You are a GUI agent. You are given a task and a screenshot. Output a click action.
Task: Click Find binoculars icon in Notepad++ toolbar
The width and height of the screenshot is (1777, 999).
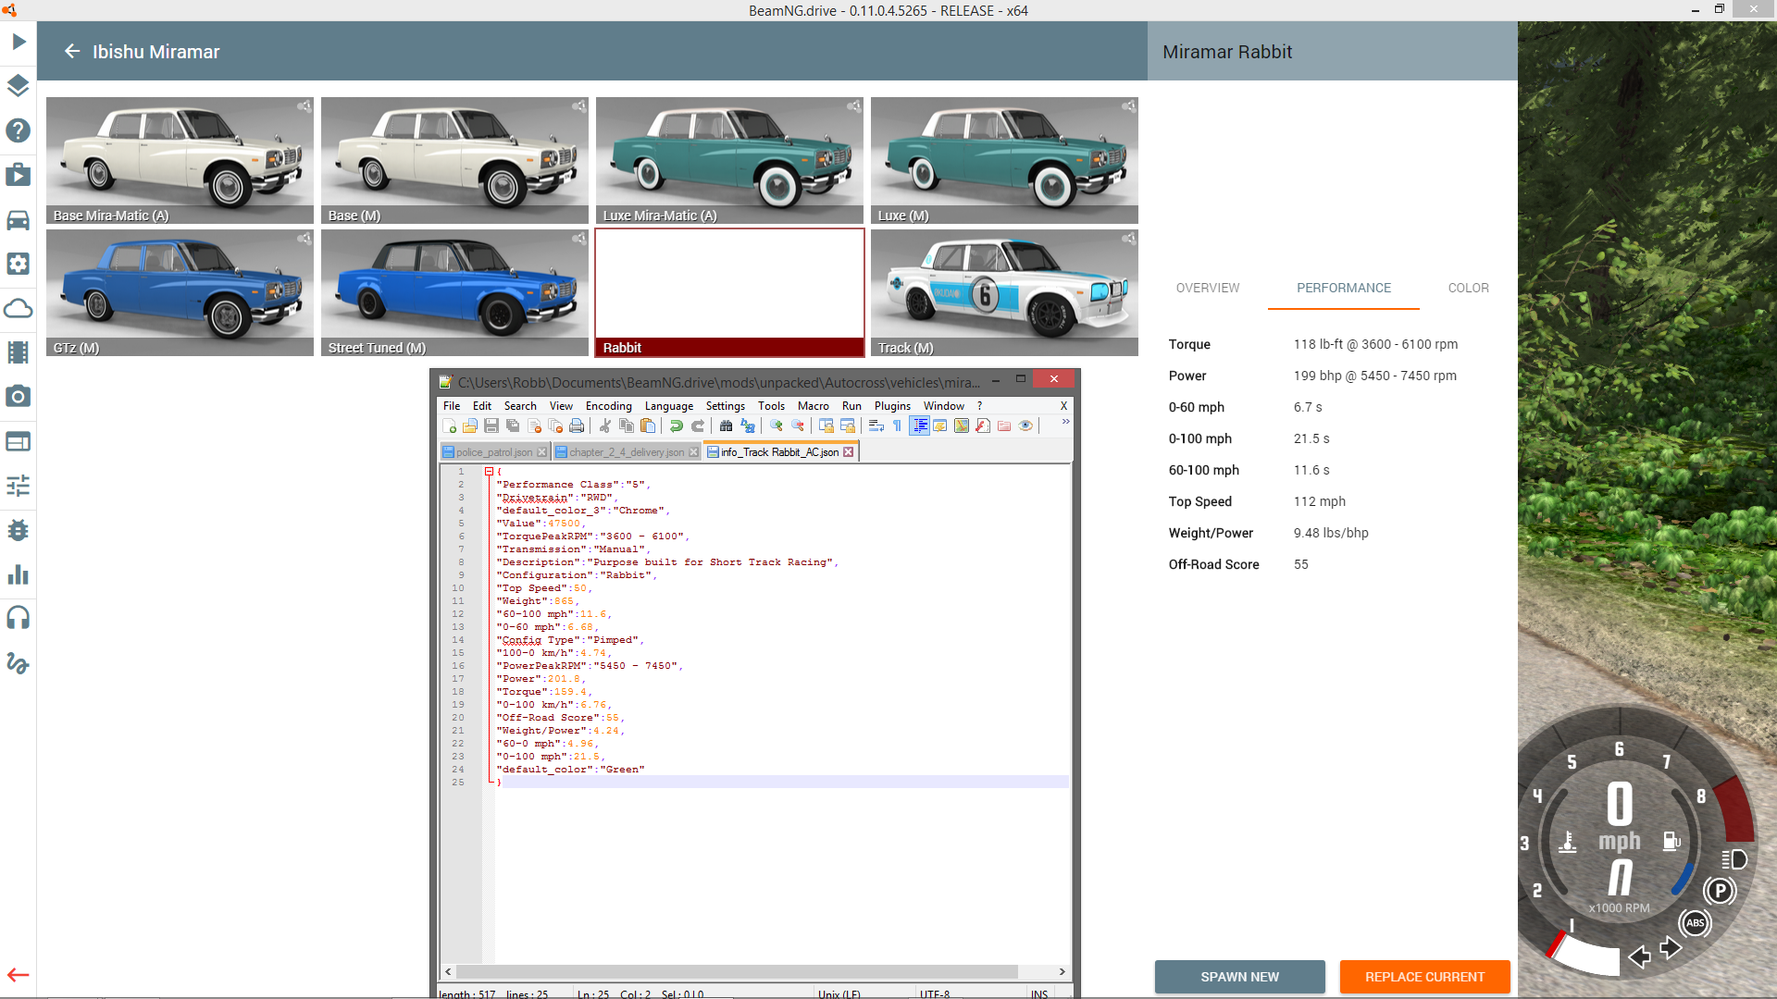pyautogui.click(x=727, y=425)
